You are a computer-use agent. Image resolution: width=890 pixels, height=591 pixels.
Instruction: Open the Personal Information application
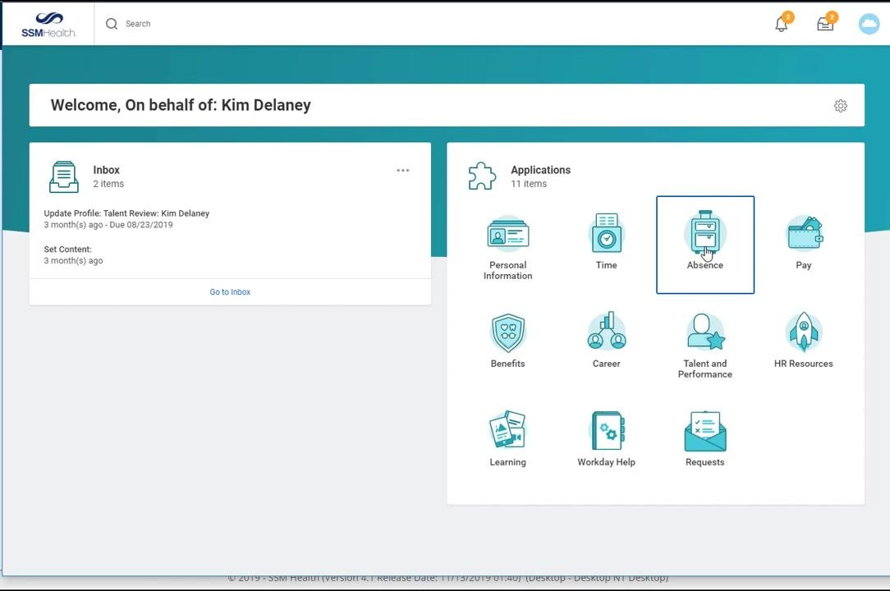(507, 246)
